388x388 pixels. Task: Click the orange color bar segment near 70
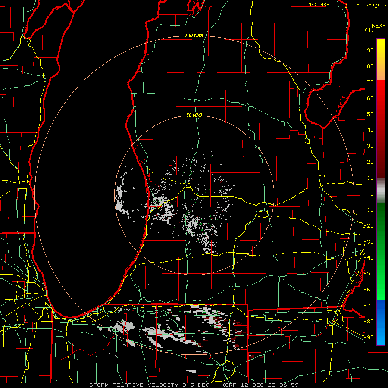click(x=381, y=75)
